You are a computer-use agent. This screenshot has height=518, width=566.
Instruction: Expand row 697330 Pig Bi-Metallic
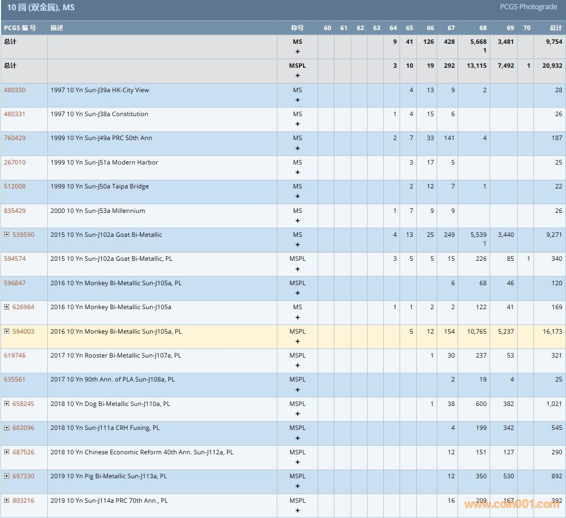pos(7,476)
